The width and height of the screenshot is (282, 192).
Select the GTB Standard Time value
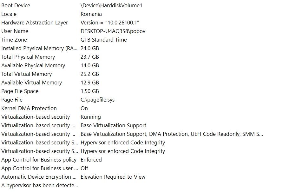point(103,40)
